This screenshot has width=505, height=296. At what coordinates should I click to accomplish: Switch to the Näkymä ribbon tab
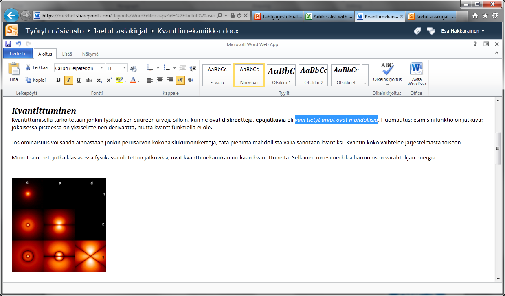(90, 54)
